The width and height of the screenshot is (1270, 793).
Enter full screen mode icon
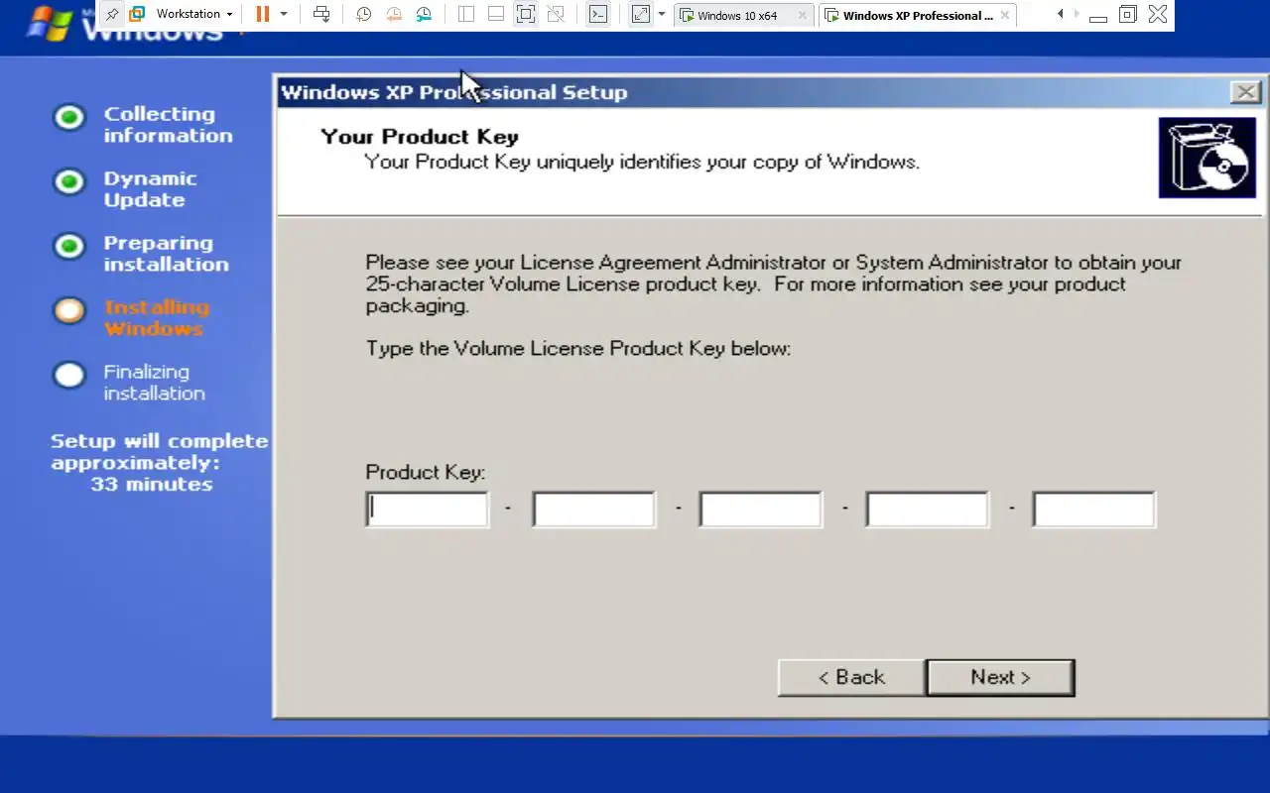coord(526,15)
